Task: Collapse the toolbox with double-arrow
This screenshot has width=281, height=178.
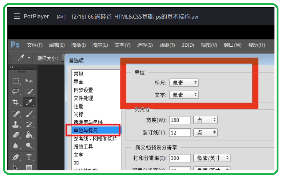Action: click(12, 67)
